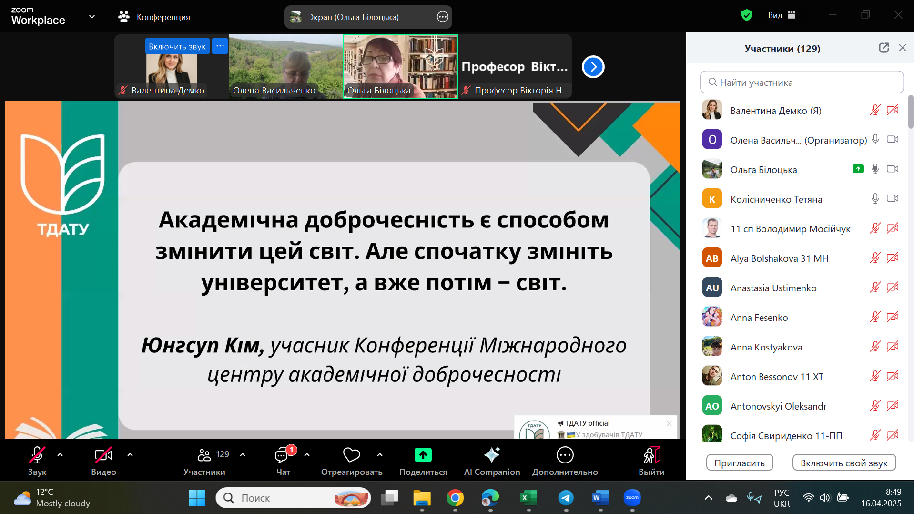This screenshot has height=514, width=914.
Task: Select Професор Вікторія video tile
Action: 515,66
